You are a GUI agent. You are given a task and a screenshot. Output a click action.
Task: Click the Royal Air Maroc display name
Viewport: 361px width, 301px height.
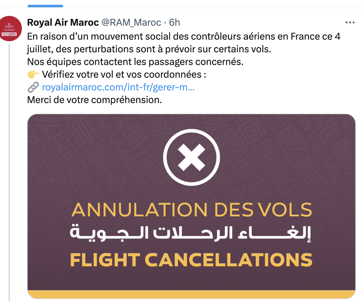coord(63,23)
